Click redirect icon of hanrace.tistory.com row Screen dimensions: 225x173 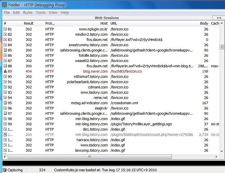(5, 140)
